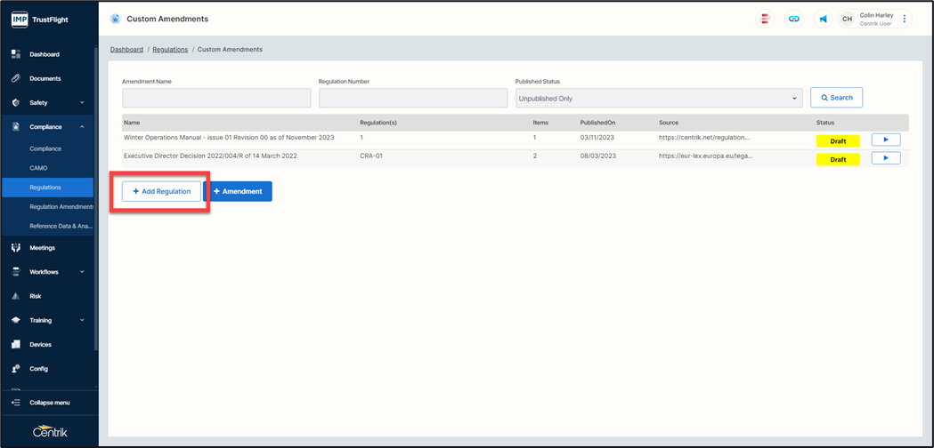Image resolution: width=934 pixels, height=448 pixels.
Task: Click the Dashboard sidebar icon
Action: point(15,54)
